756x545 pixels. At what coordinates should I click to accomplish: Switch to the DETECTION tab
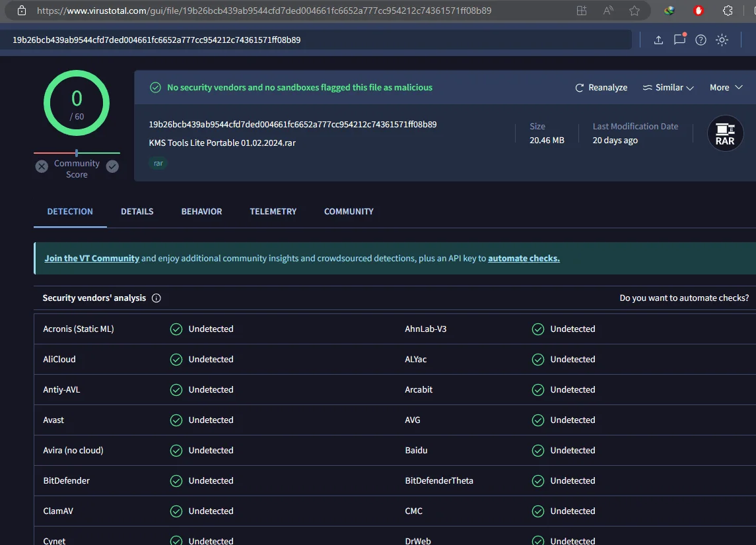click(x=70, y=212)
